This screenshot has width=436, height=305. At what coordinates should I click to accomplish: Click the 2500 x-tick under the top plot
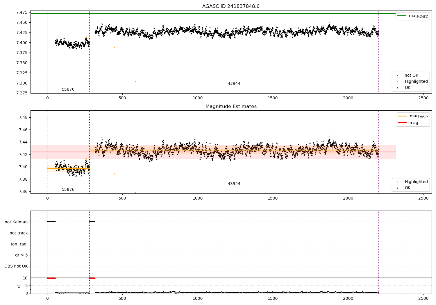(x=423, y=98)
